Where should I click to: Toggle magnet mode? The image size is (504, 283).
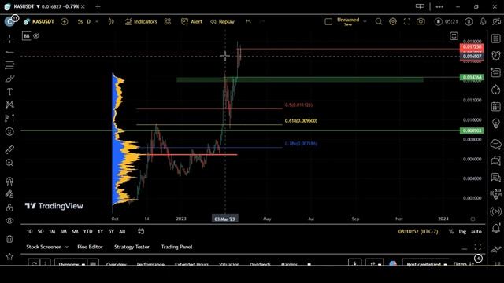point(9,181)
